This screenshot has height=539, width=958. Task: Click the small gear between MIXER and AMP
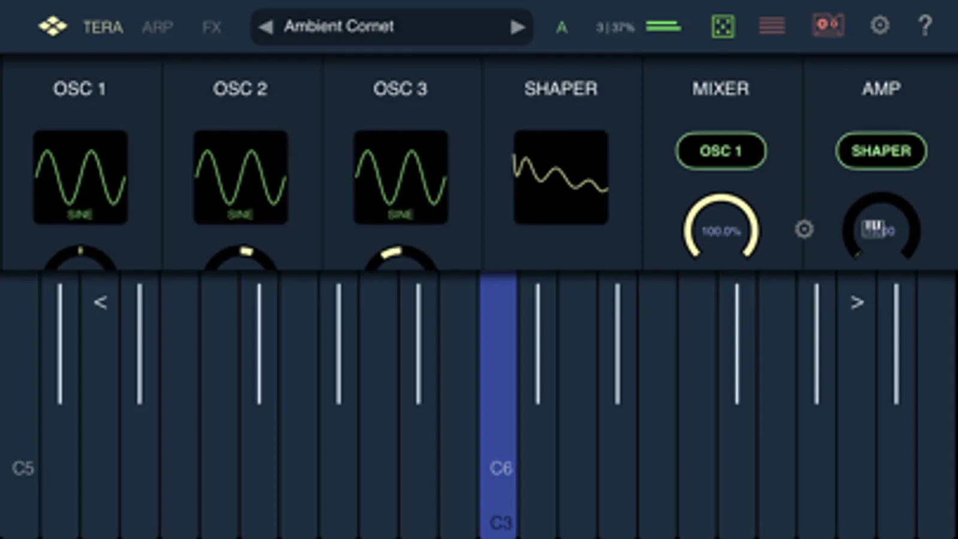click(x=804, y=229)
